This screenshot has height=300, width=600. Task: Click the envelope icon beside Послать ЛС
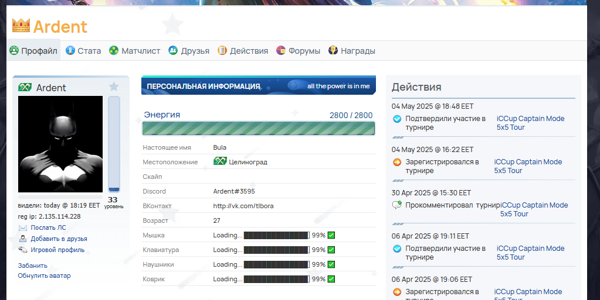coord(23,228)
